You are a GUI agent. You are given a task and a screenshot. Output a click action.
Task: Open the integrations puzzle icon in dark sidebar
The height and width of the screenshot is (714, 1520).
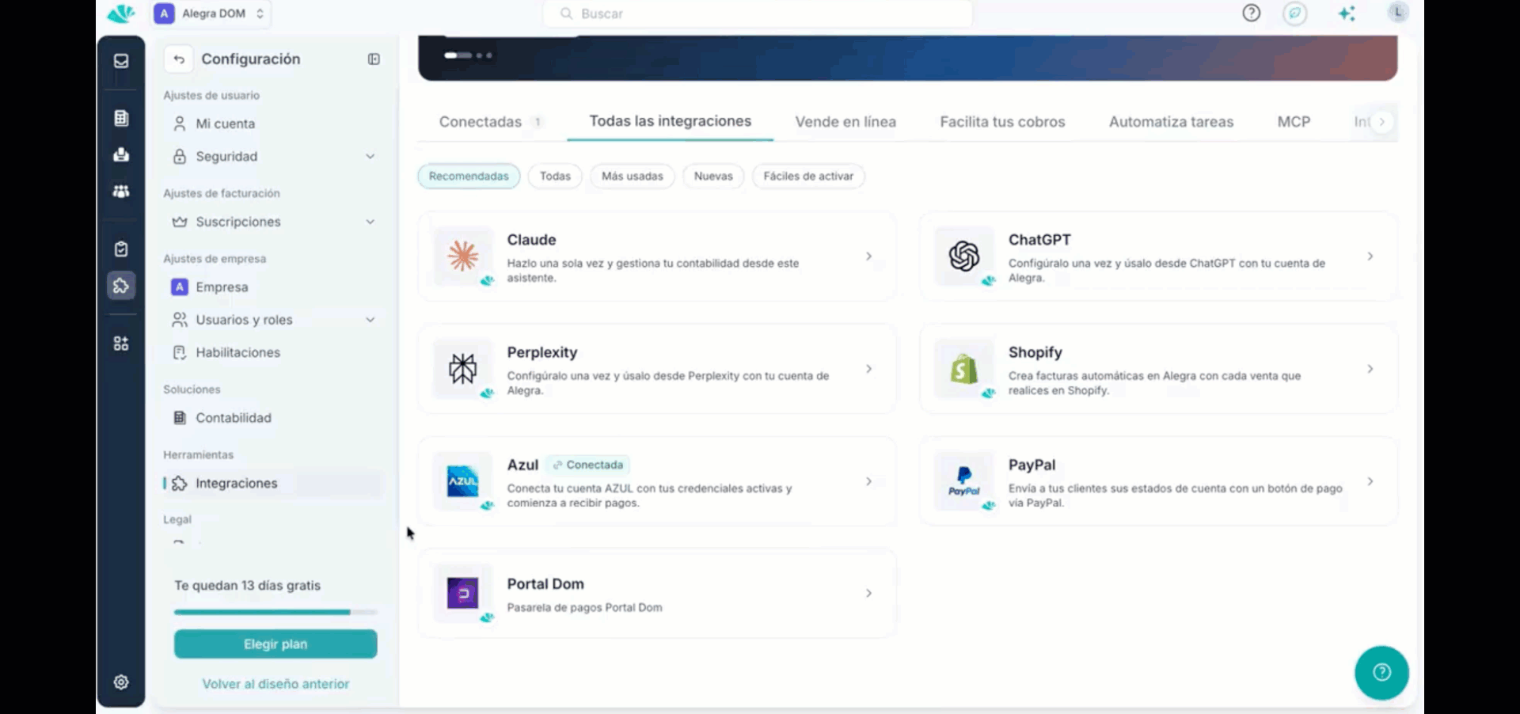pyautogui.click(x=121, y=286)
